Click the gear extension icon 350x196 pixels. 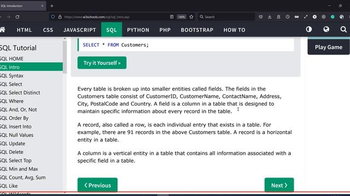[323, 17]
